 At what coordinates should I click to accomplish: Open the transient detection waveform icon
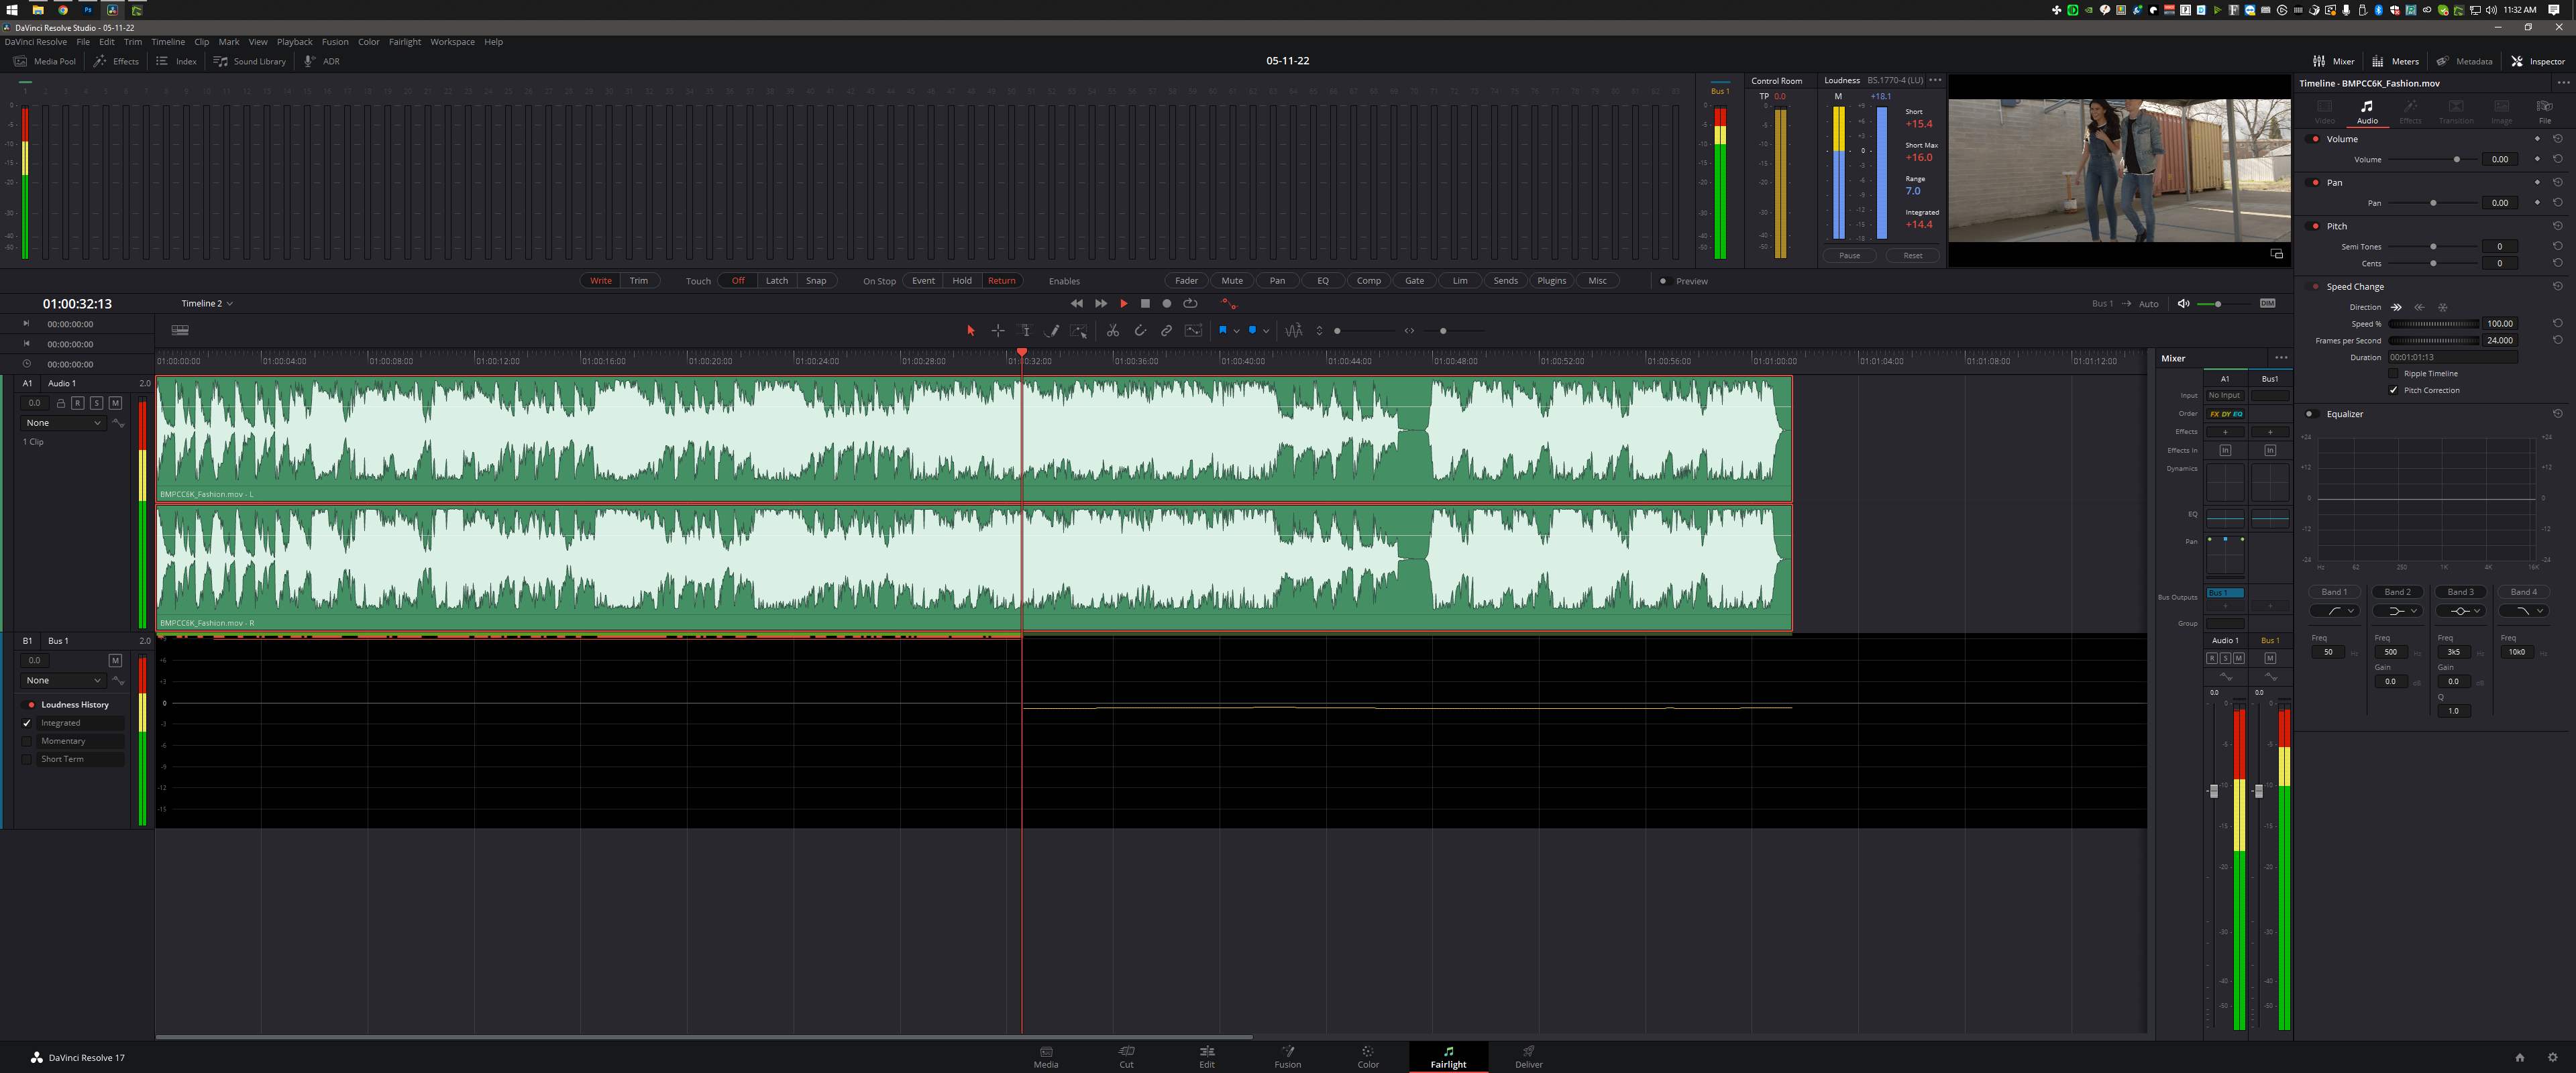tap(1294, 330)
